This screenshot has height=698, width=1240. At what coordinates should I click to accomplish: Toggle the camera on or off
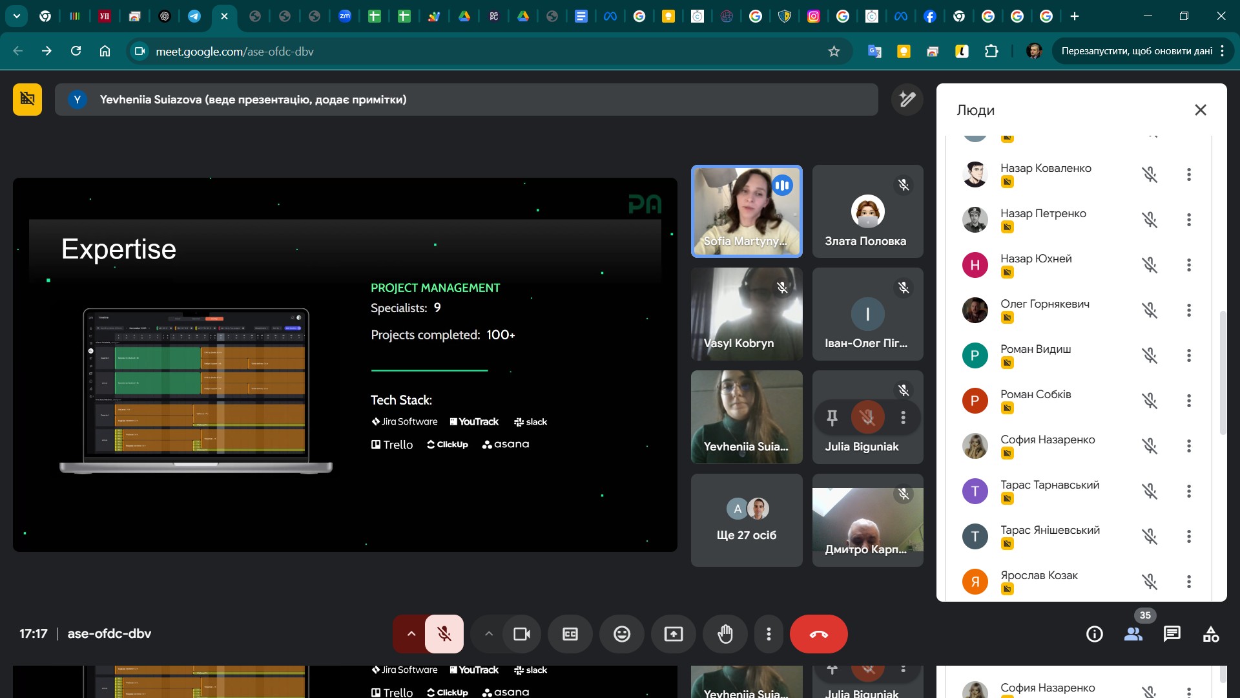click(x=522, y=634)
